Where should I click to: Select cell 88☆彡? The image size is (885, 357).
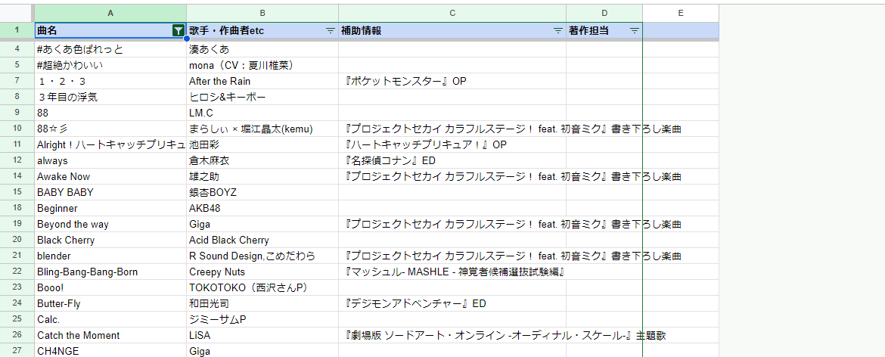110,129
